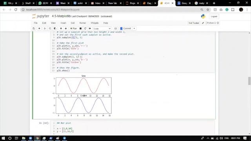Switch to the New Tab tab
Viewport: 251px width, 141px height.
pos(115,3)
